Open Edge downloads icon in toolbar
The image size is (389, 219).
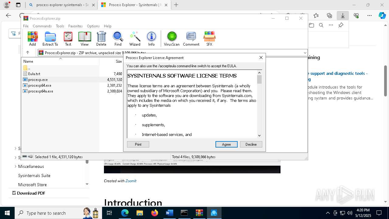(343, 16)
